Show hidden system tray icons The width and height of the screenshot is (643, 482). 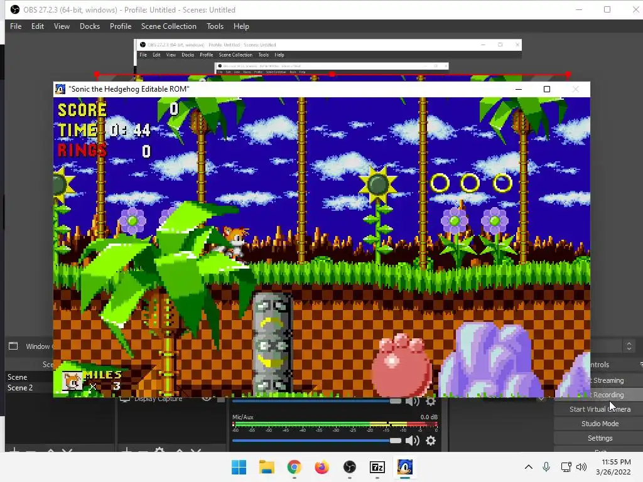coord(529,467)
